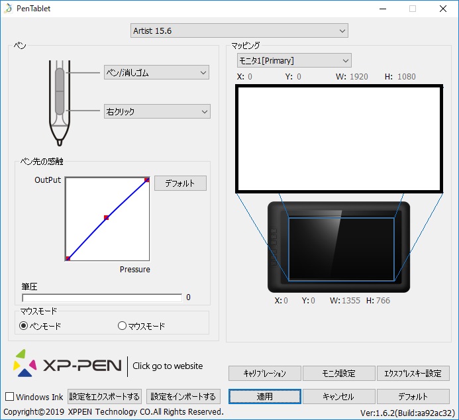Click the 筆圧 pressure level bar
Image resolution: width=459 pixels, height=420 pixels.
102,297
